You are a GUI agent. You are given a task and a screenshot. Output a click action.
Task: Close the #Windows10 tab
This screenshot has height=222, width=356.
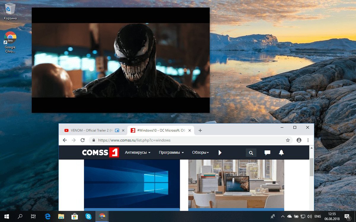click(190, 131)
